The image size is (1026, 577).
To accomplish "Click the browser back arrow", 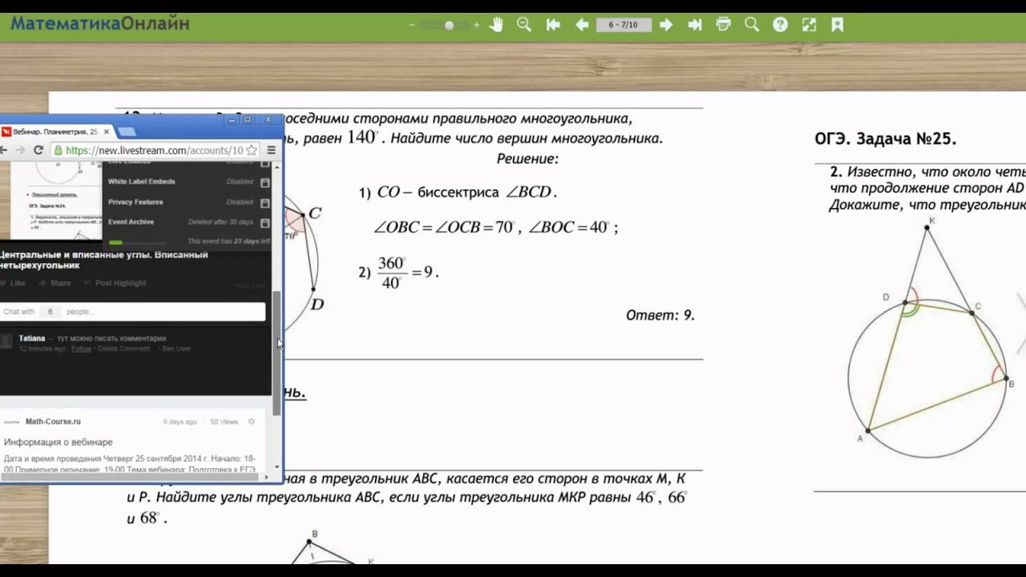I will click(x=5, y=150).
